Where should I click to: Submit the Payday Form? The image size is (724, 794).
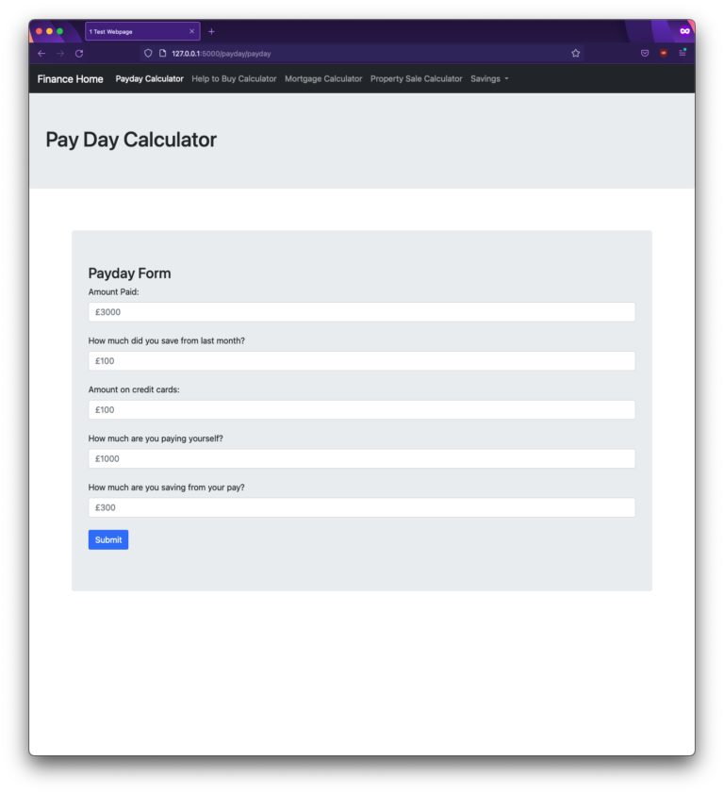click(x=107, y=538)
